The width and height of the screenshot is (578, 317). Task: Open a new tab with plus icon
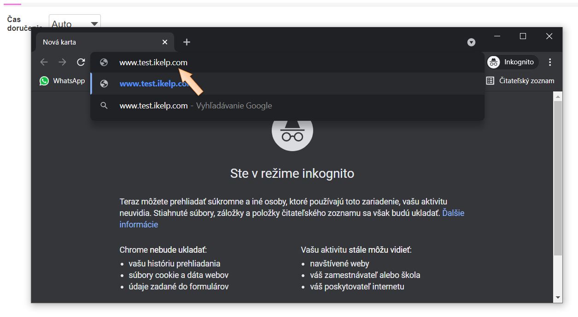(x=187, y=42)
